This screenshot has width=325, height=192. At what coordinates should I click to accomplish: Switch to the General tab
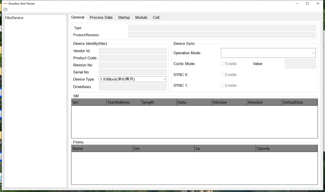(78, 17)
